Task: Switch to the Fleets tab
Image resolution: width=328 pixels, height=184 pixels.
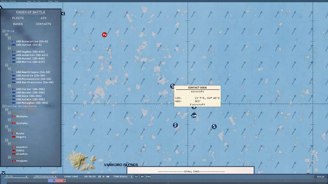Action: (x=18, y=18)
